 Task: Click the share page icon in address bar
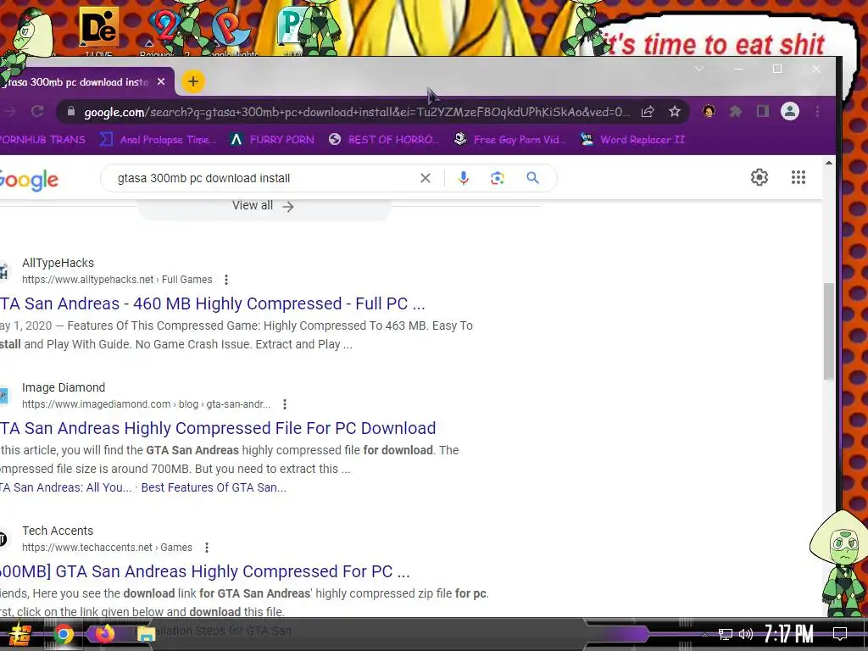pos(648,111)
